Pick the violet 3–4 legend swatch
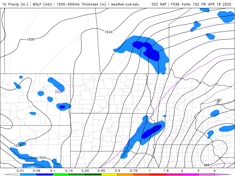Viewport: 235px width, 176px height. [207, 174]
